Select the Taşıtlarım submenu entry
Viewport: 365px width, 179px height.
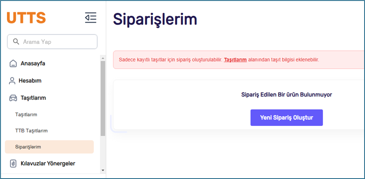coord(26,115)
